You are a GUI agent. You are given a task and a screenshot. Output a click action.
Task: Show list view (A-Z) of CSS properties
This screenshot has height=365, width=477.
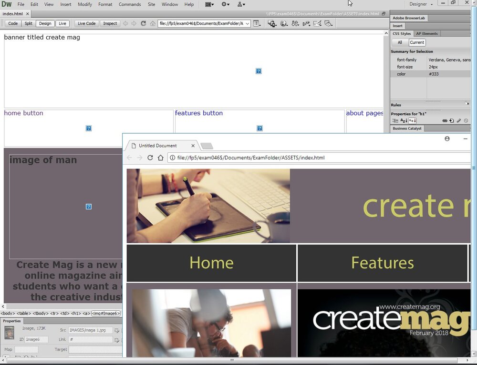pos(404,121)
